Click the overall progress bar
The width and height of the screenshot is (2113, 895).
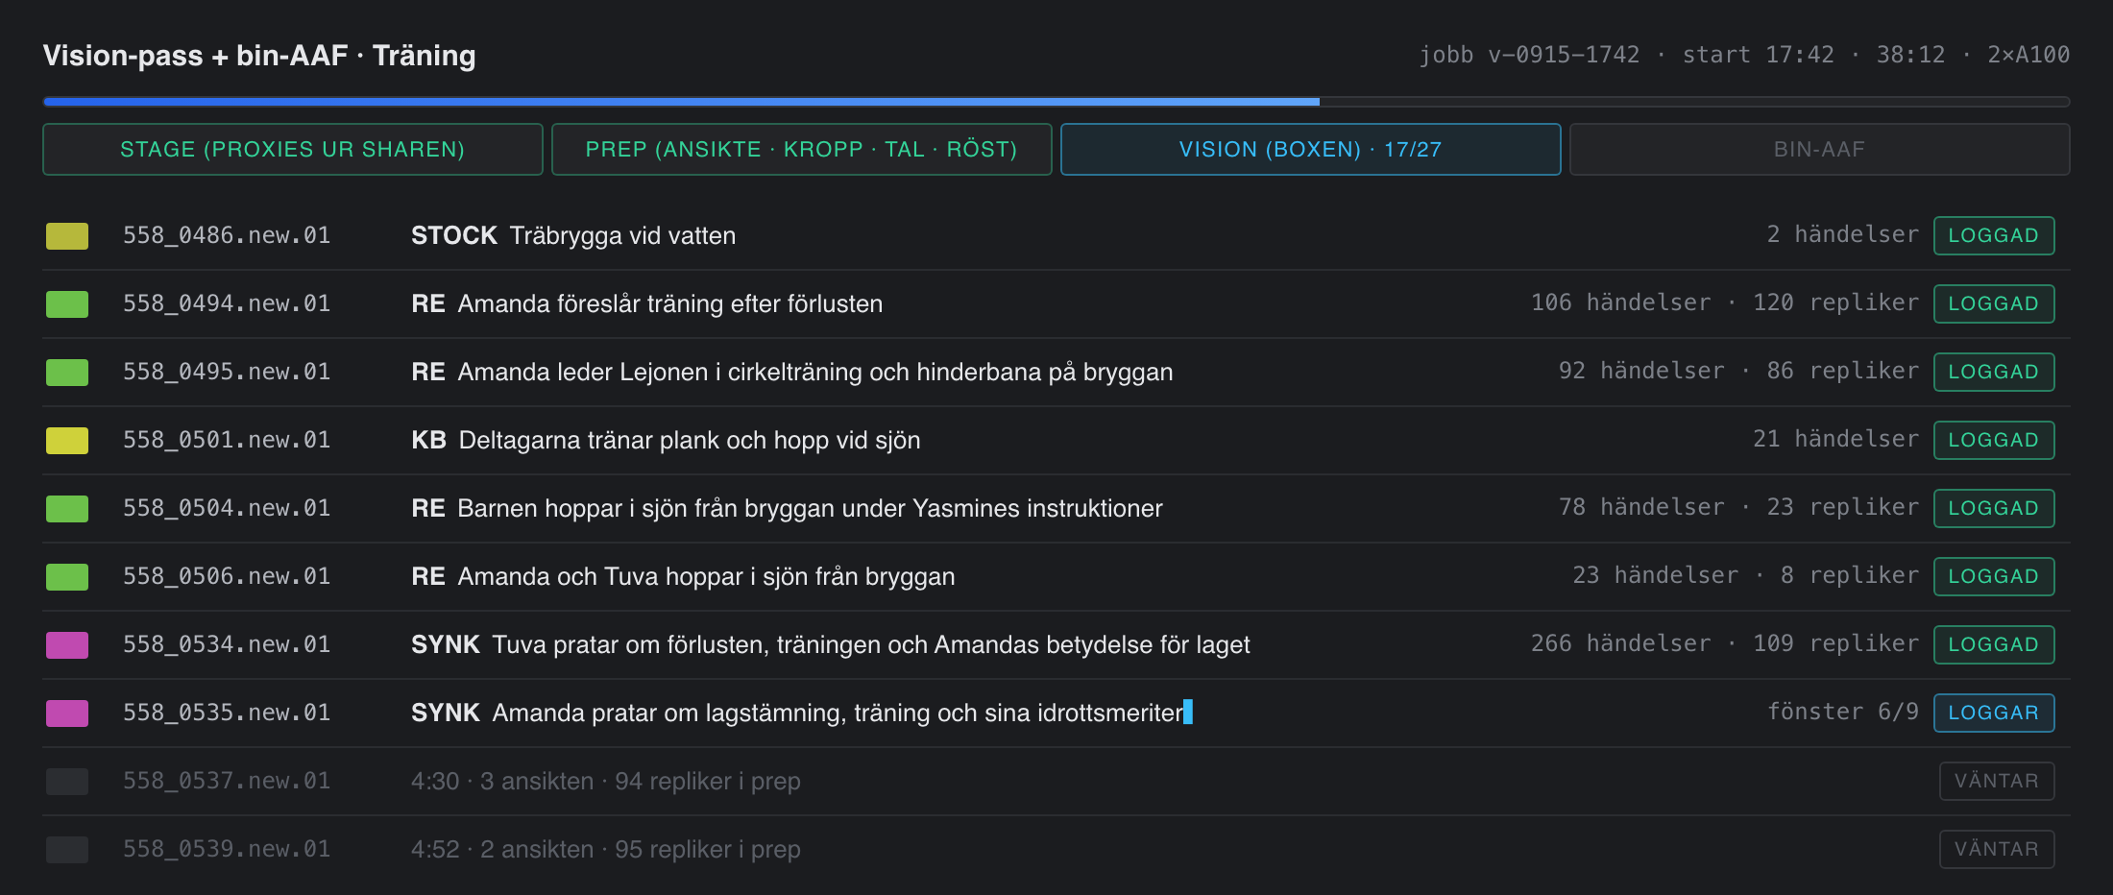click(x=1056, y=101)
